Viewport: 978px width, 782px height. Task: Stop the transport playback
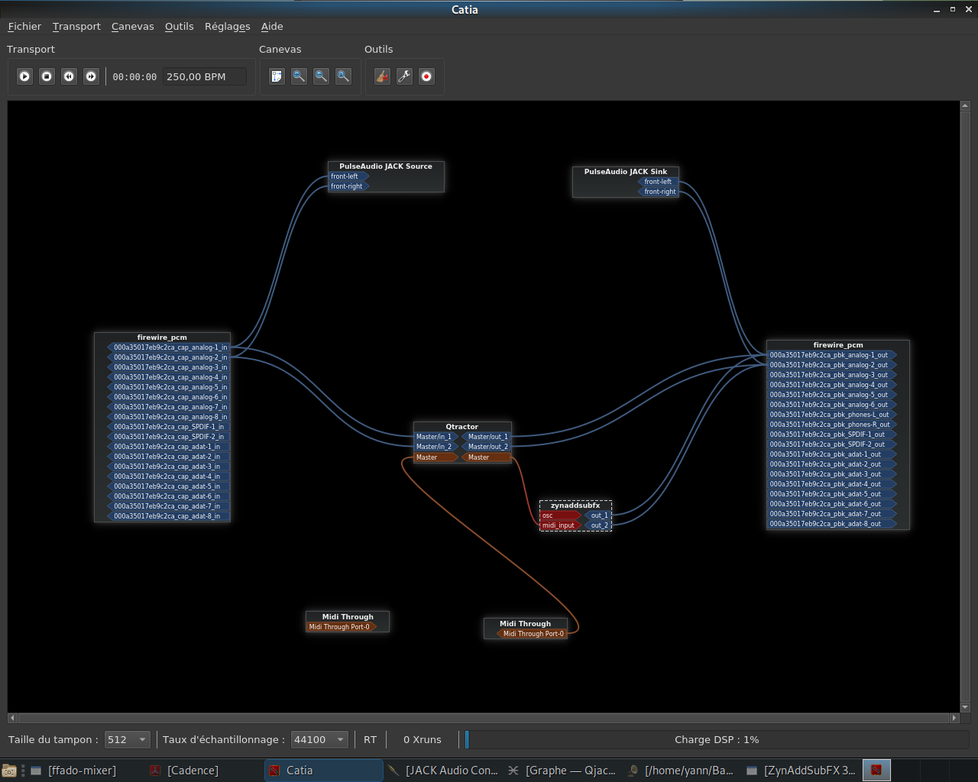(x=47, y=76)
